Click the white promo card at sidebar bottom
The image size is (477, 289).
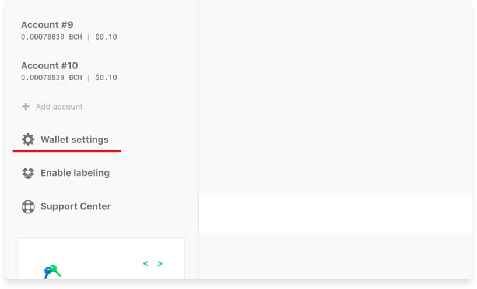101,258
